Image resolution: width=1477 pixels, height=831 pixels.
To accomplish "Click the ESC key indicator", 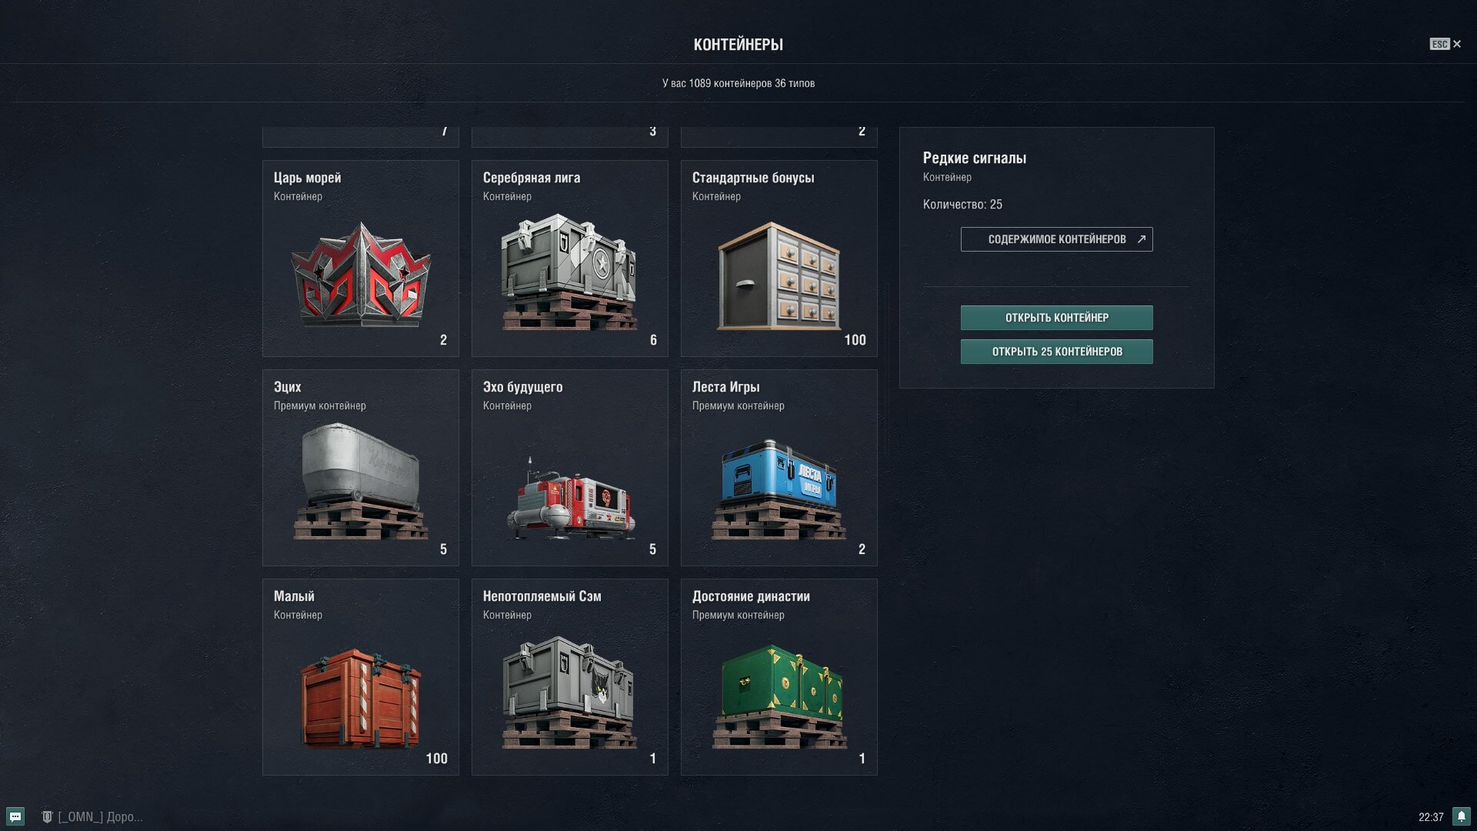I will click(1439, 44).
